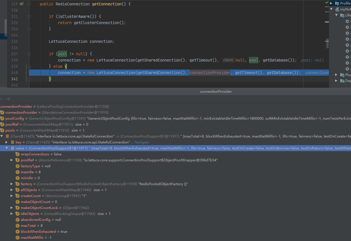
Task: Expand the makeObjectCountLock Object node
Action: coord(12,208)
